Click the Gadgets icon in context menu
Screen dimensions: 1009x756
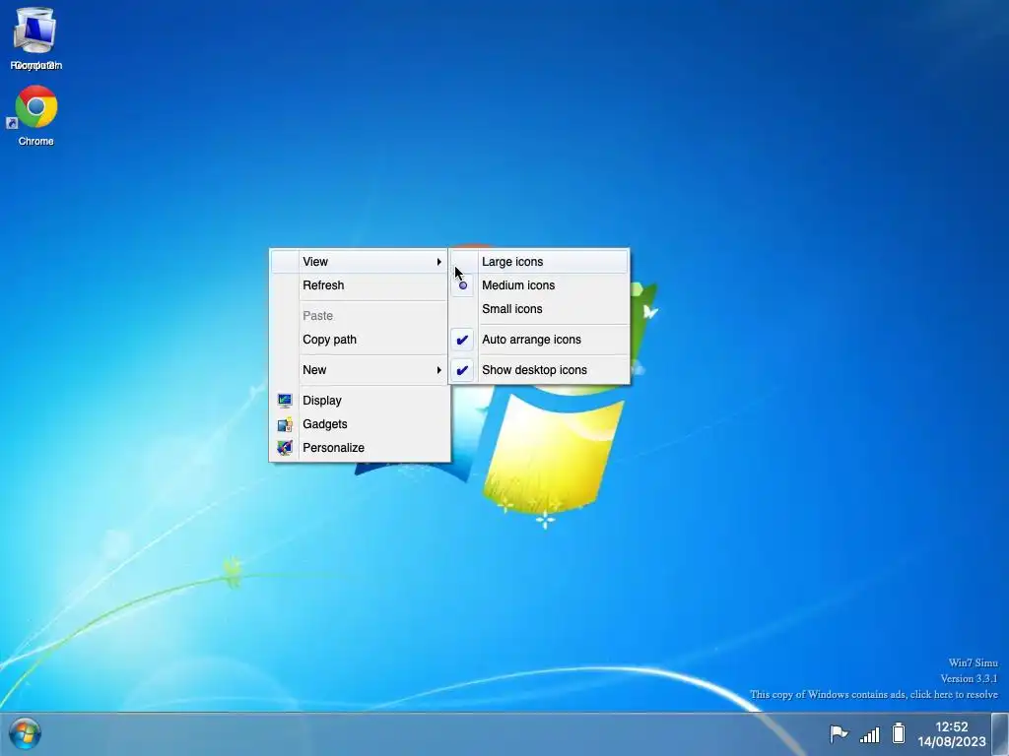[x=285, y=424]
